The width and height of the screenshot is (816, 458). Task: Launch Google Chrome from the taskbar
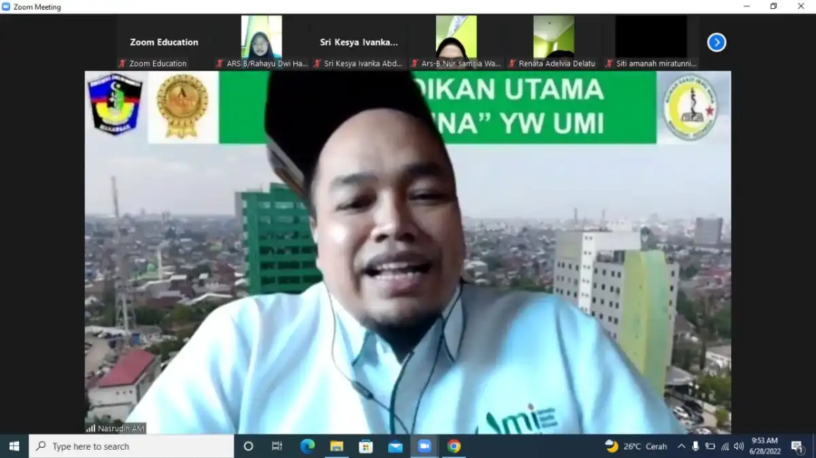(x=453, y=446)
